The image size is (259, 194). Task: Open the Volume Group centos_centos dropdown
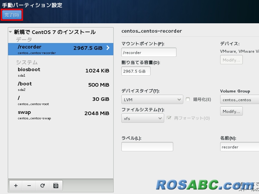tap(240, 100)
